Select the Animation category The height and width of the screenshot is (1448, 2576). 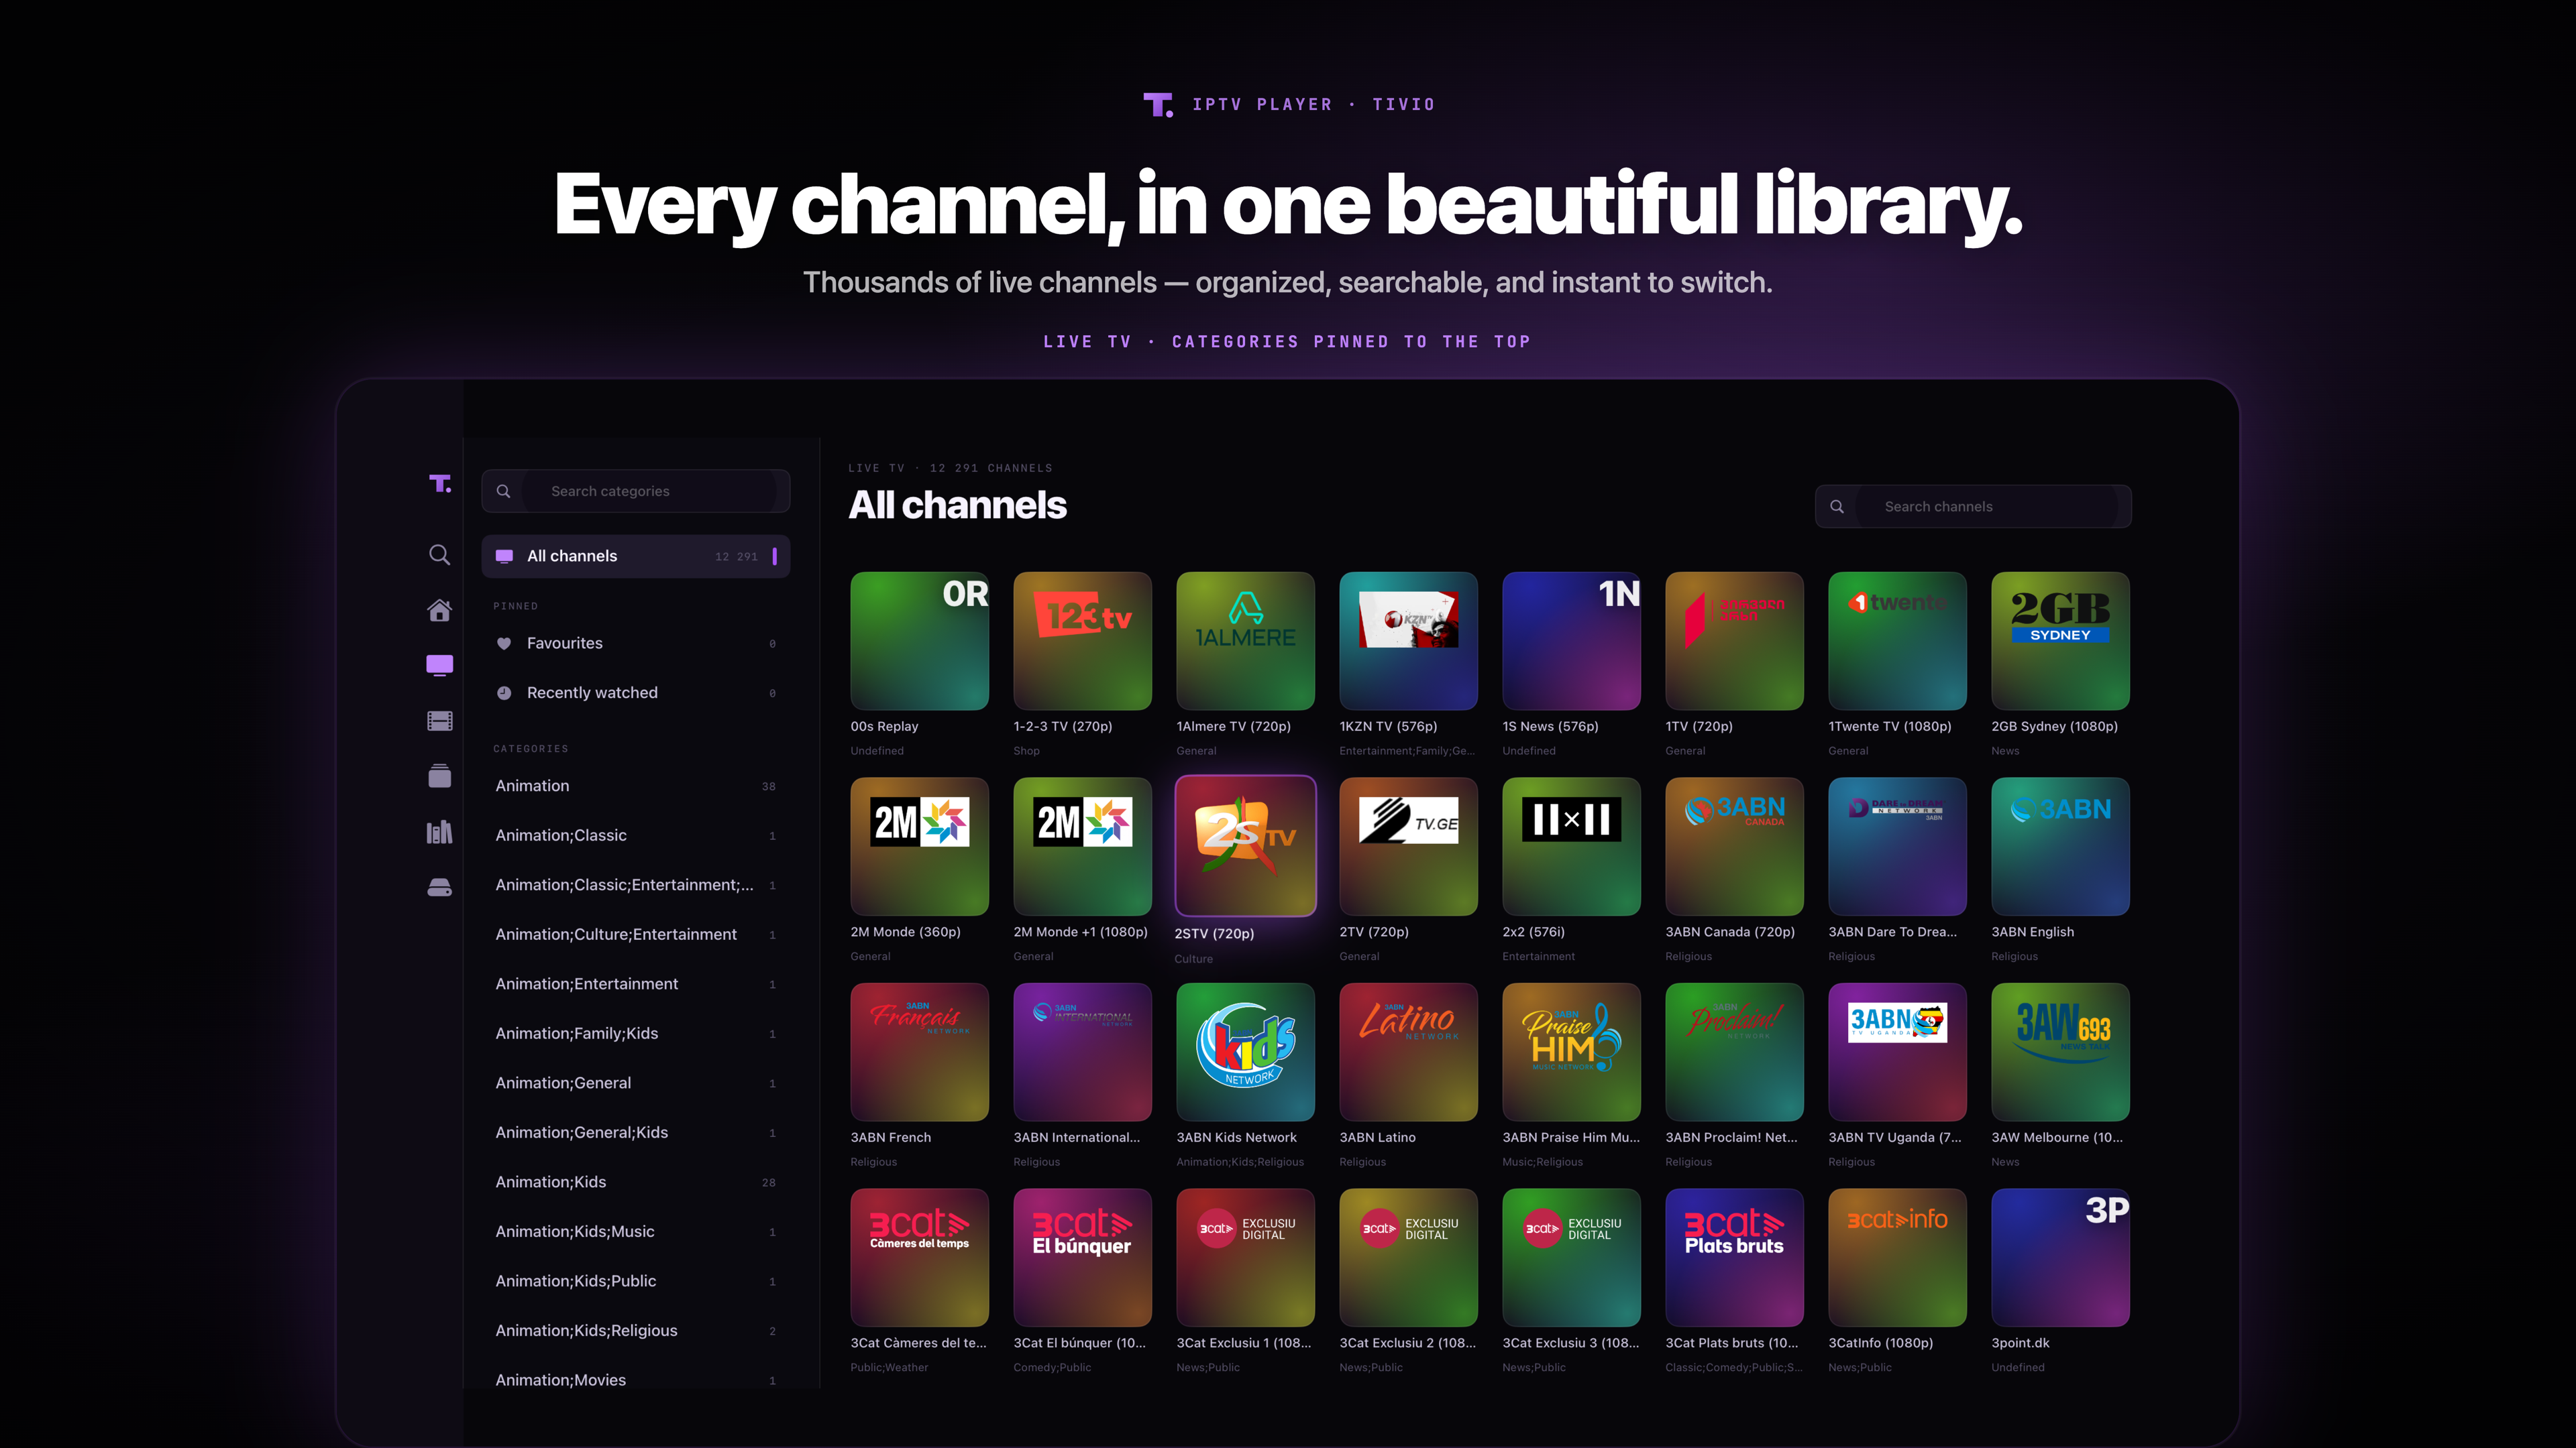point(636,786)
